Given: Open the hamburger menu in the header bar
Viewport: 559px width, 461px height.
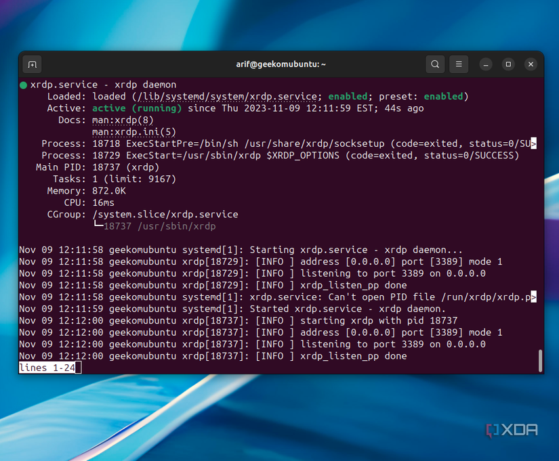Looking at the screenshot, I should tap(459, 64).
